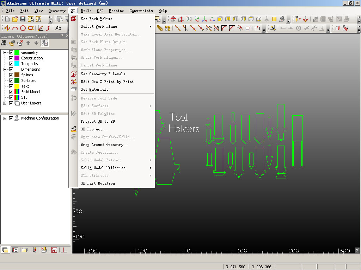Click the cyan Toolpaths layer color swatch
The width and height of the screenshot is (361, 270).
17,64
